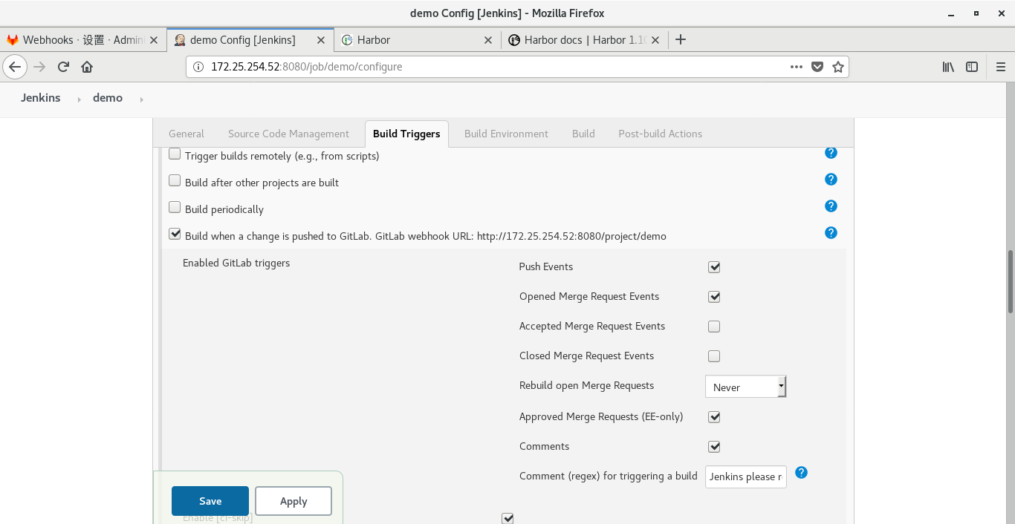Toggle Approved Merge Requests (EE-only) checkbox

coord(714,417)
